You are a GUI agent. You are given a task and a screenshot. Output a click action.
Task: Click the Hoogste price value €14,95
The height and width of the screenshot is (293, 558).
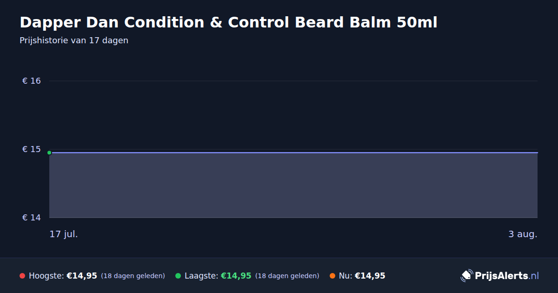[x=82, y=276]
